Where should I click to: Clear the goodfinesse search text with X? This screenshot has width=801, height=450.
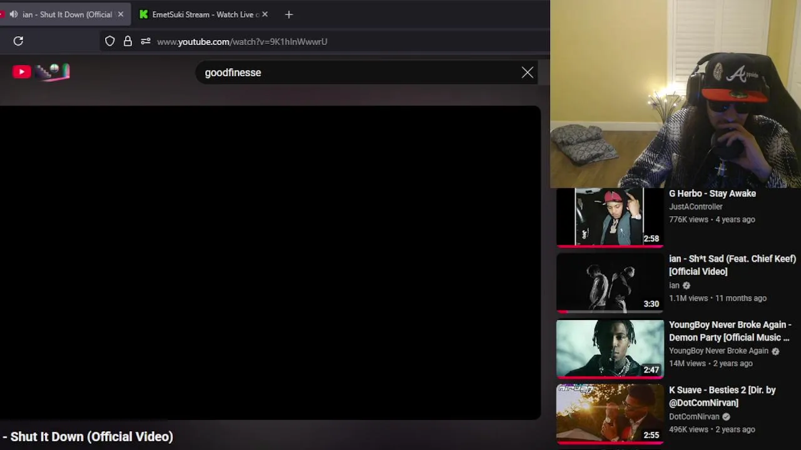tap(528, 72)
